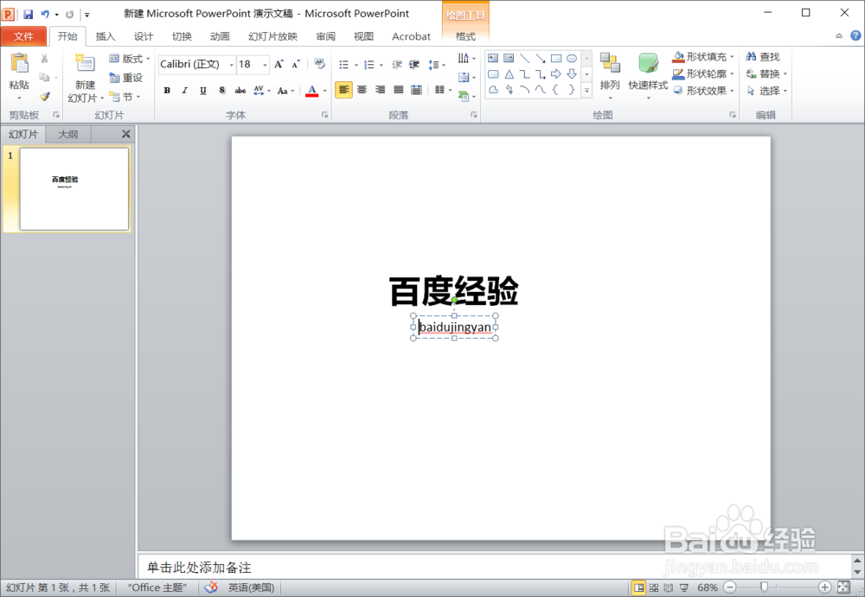Switch to the Insert (插入) tab

(x=106, y=36)
